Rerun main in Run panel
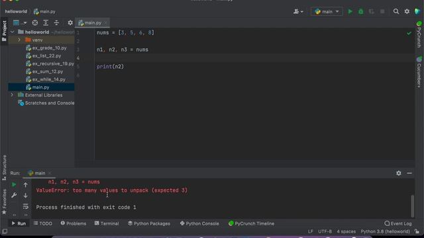The image size is (424, 238). pos(14,185)
